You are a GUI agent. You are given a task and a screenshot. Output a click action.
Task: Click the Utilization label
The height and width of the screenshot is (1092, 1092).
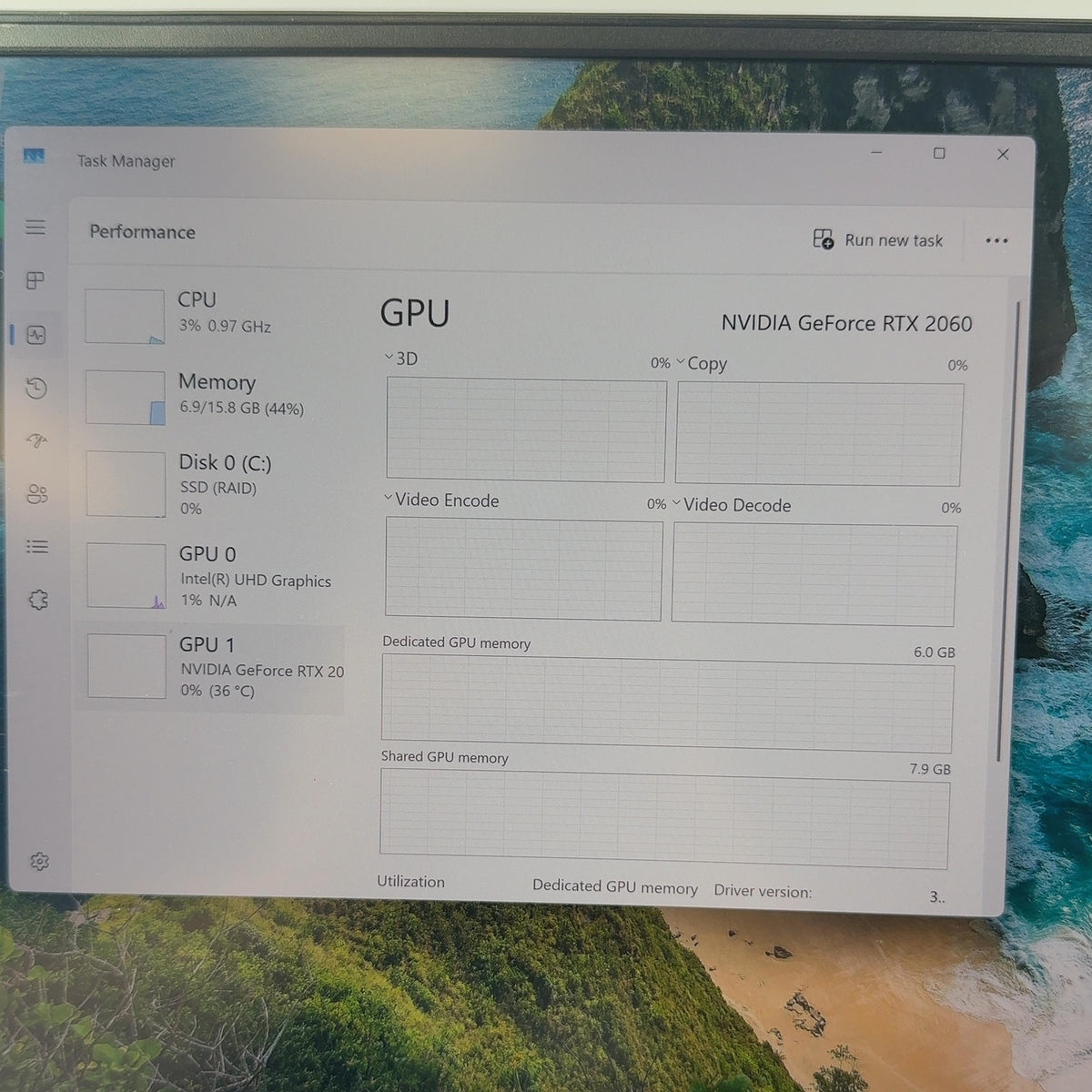[410, 882]
